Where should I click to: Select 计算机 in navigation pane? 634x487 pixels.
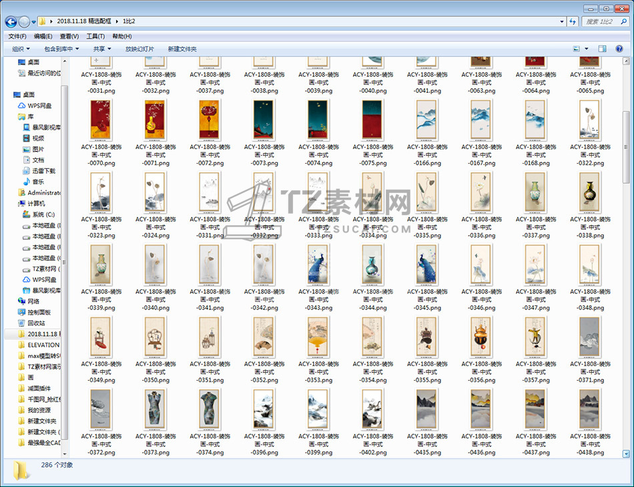pos(32,204)
